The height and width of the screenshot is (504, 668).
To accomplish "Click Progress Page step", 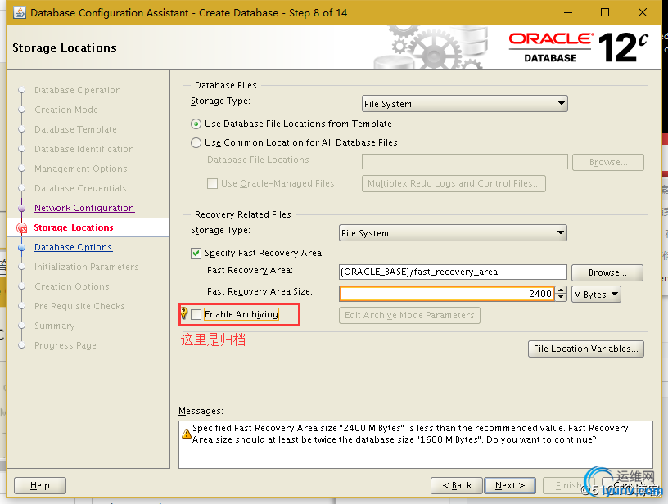I will (65, 345).
